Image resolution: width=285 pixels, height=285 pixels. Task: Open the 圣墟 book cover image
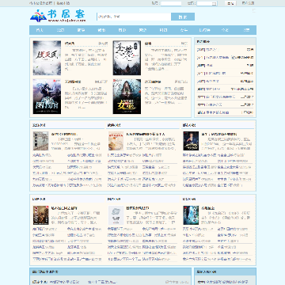coord(127,58)
